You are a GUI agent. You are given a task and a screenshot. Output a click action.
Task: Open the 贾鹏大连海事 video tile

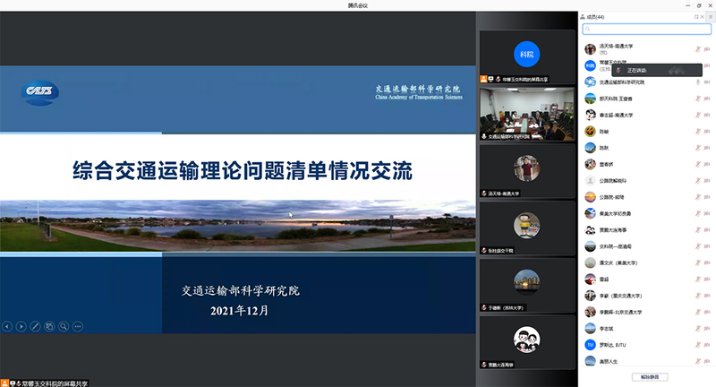pos(527,342)
